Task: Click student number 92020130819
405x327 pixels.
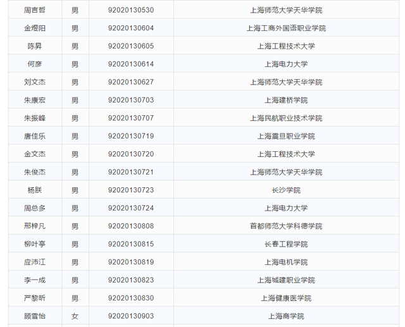Action: point(131,262)
